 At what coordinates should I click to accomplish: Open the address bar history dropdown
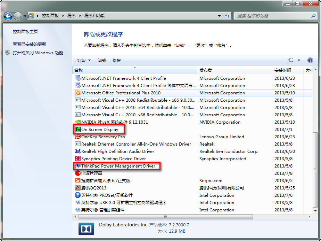219,16
